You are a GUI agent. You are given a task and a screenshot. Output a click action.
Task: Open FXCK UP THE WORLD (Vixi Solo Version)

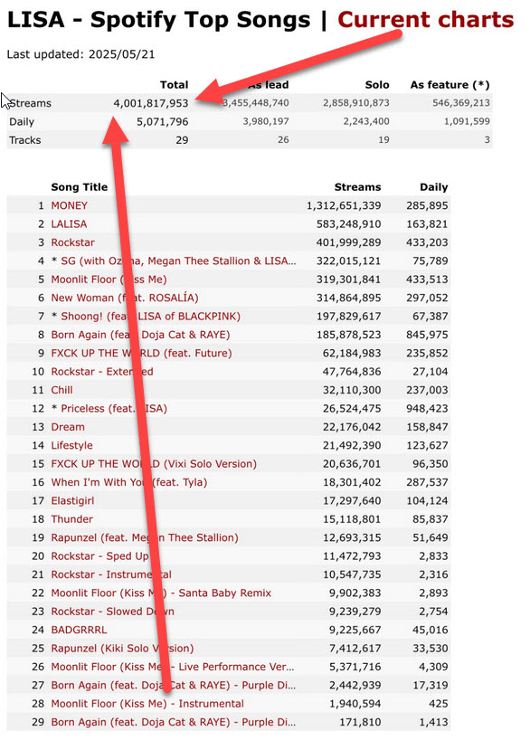click(154, 464)
